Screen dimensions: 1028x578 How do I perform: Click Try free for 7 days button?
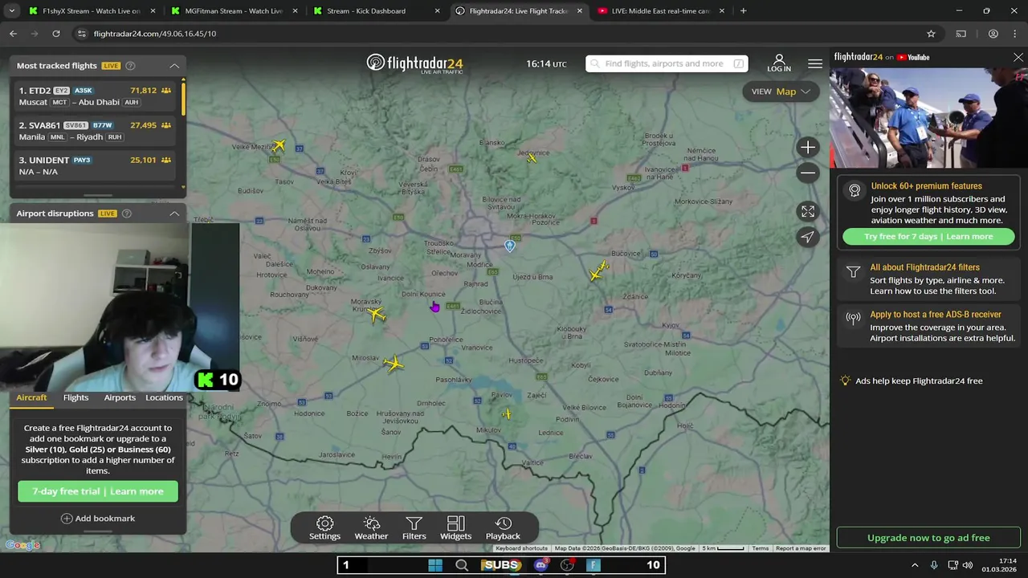928,237
